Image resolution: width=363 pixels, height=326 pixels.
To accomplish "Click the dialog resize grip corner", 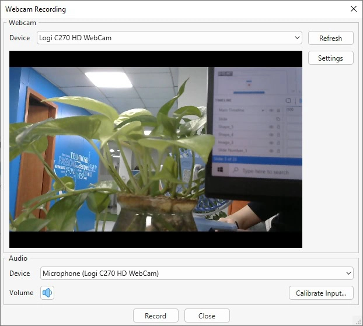I will click(359, 321).
